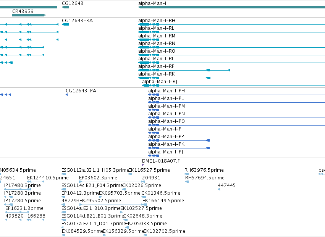Click the small CG12643-PA protein glyph
The height and width of the screenshot is (237, 325).
click(x=66, y=95)
